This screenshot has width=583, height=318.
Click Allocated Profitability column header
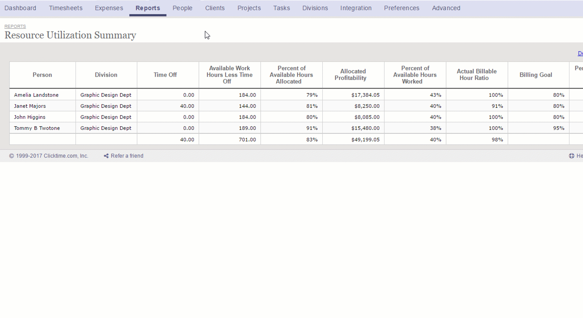click(353, 75)
